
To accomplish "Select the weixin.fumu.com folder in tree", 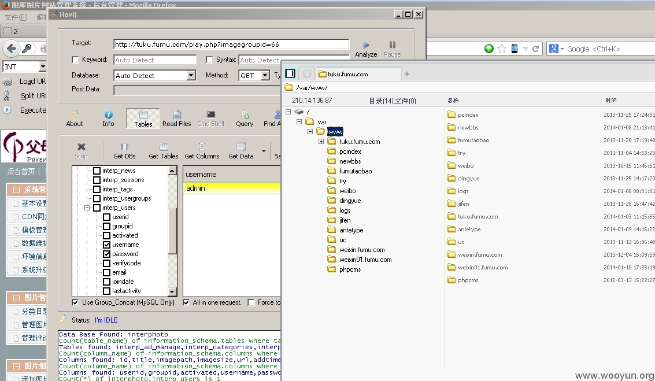I will [362, 250].
